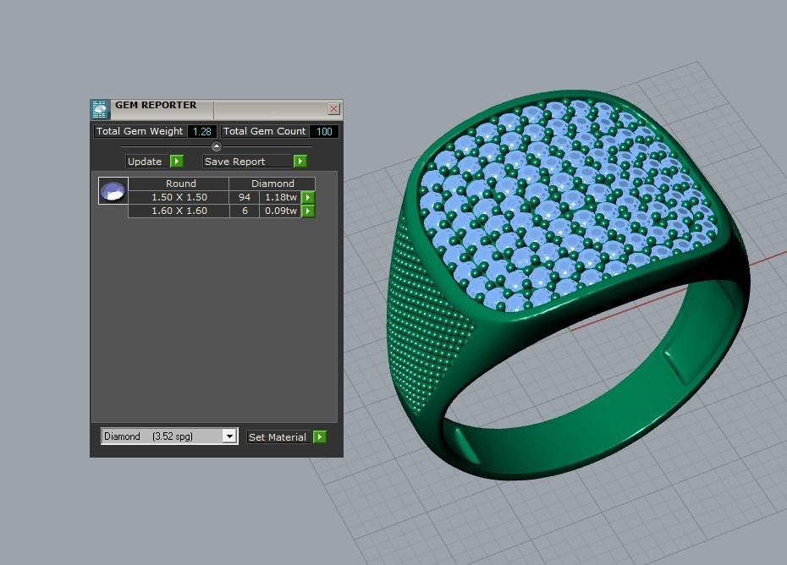
Task: Click the green arrow on the 1.50 X 1.50 row
Action: [308, 197]
